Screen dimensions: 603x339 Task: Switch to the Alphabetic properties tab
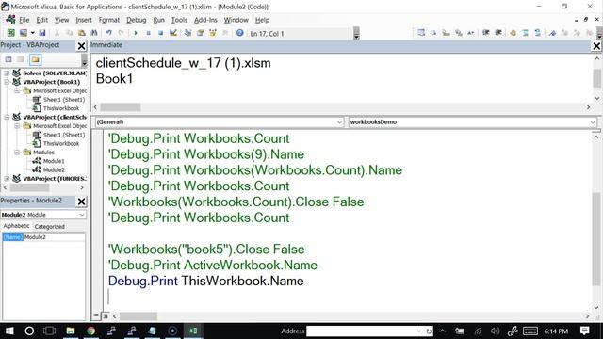click(x=16, y=226)
